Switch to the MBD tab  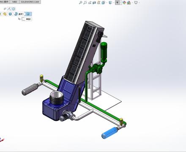click(14, 2)
